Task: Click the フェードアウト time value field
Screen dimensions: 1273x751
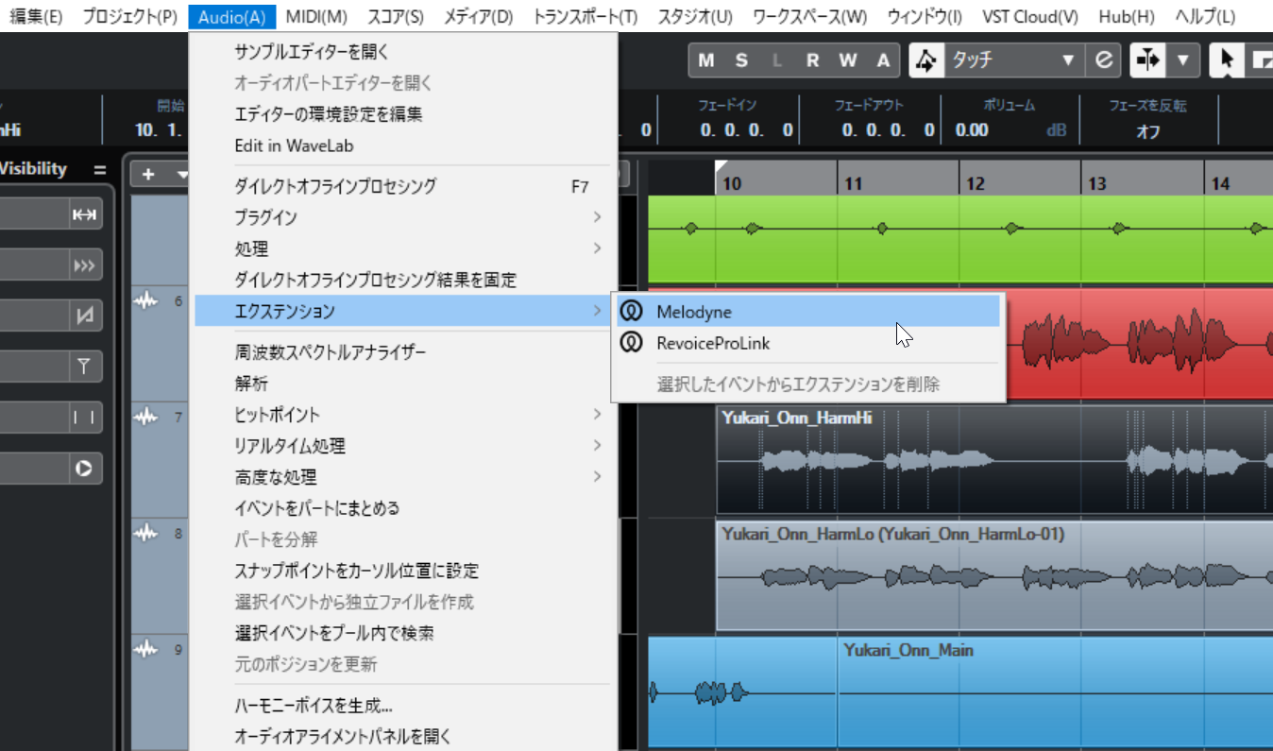Action: [x=888, y=131]
